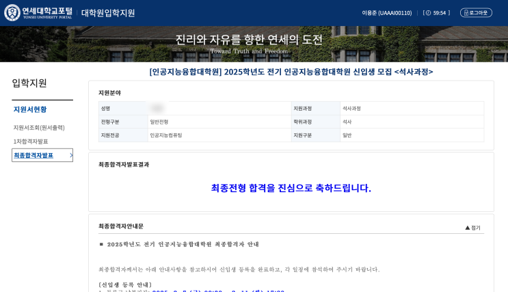This screenshot has width=508, height=292.
Task: Click the 전형구분 label cell
Action: [x=123, y=122]
